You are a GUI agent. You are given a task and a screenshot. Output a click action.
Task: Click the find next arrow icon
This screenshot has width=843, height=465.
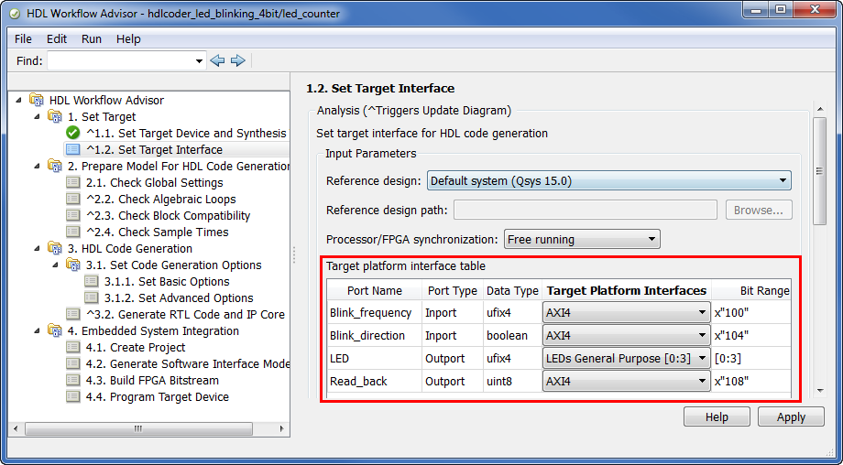(238, 61)
